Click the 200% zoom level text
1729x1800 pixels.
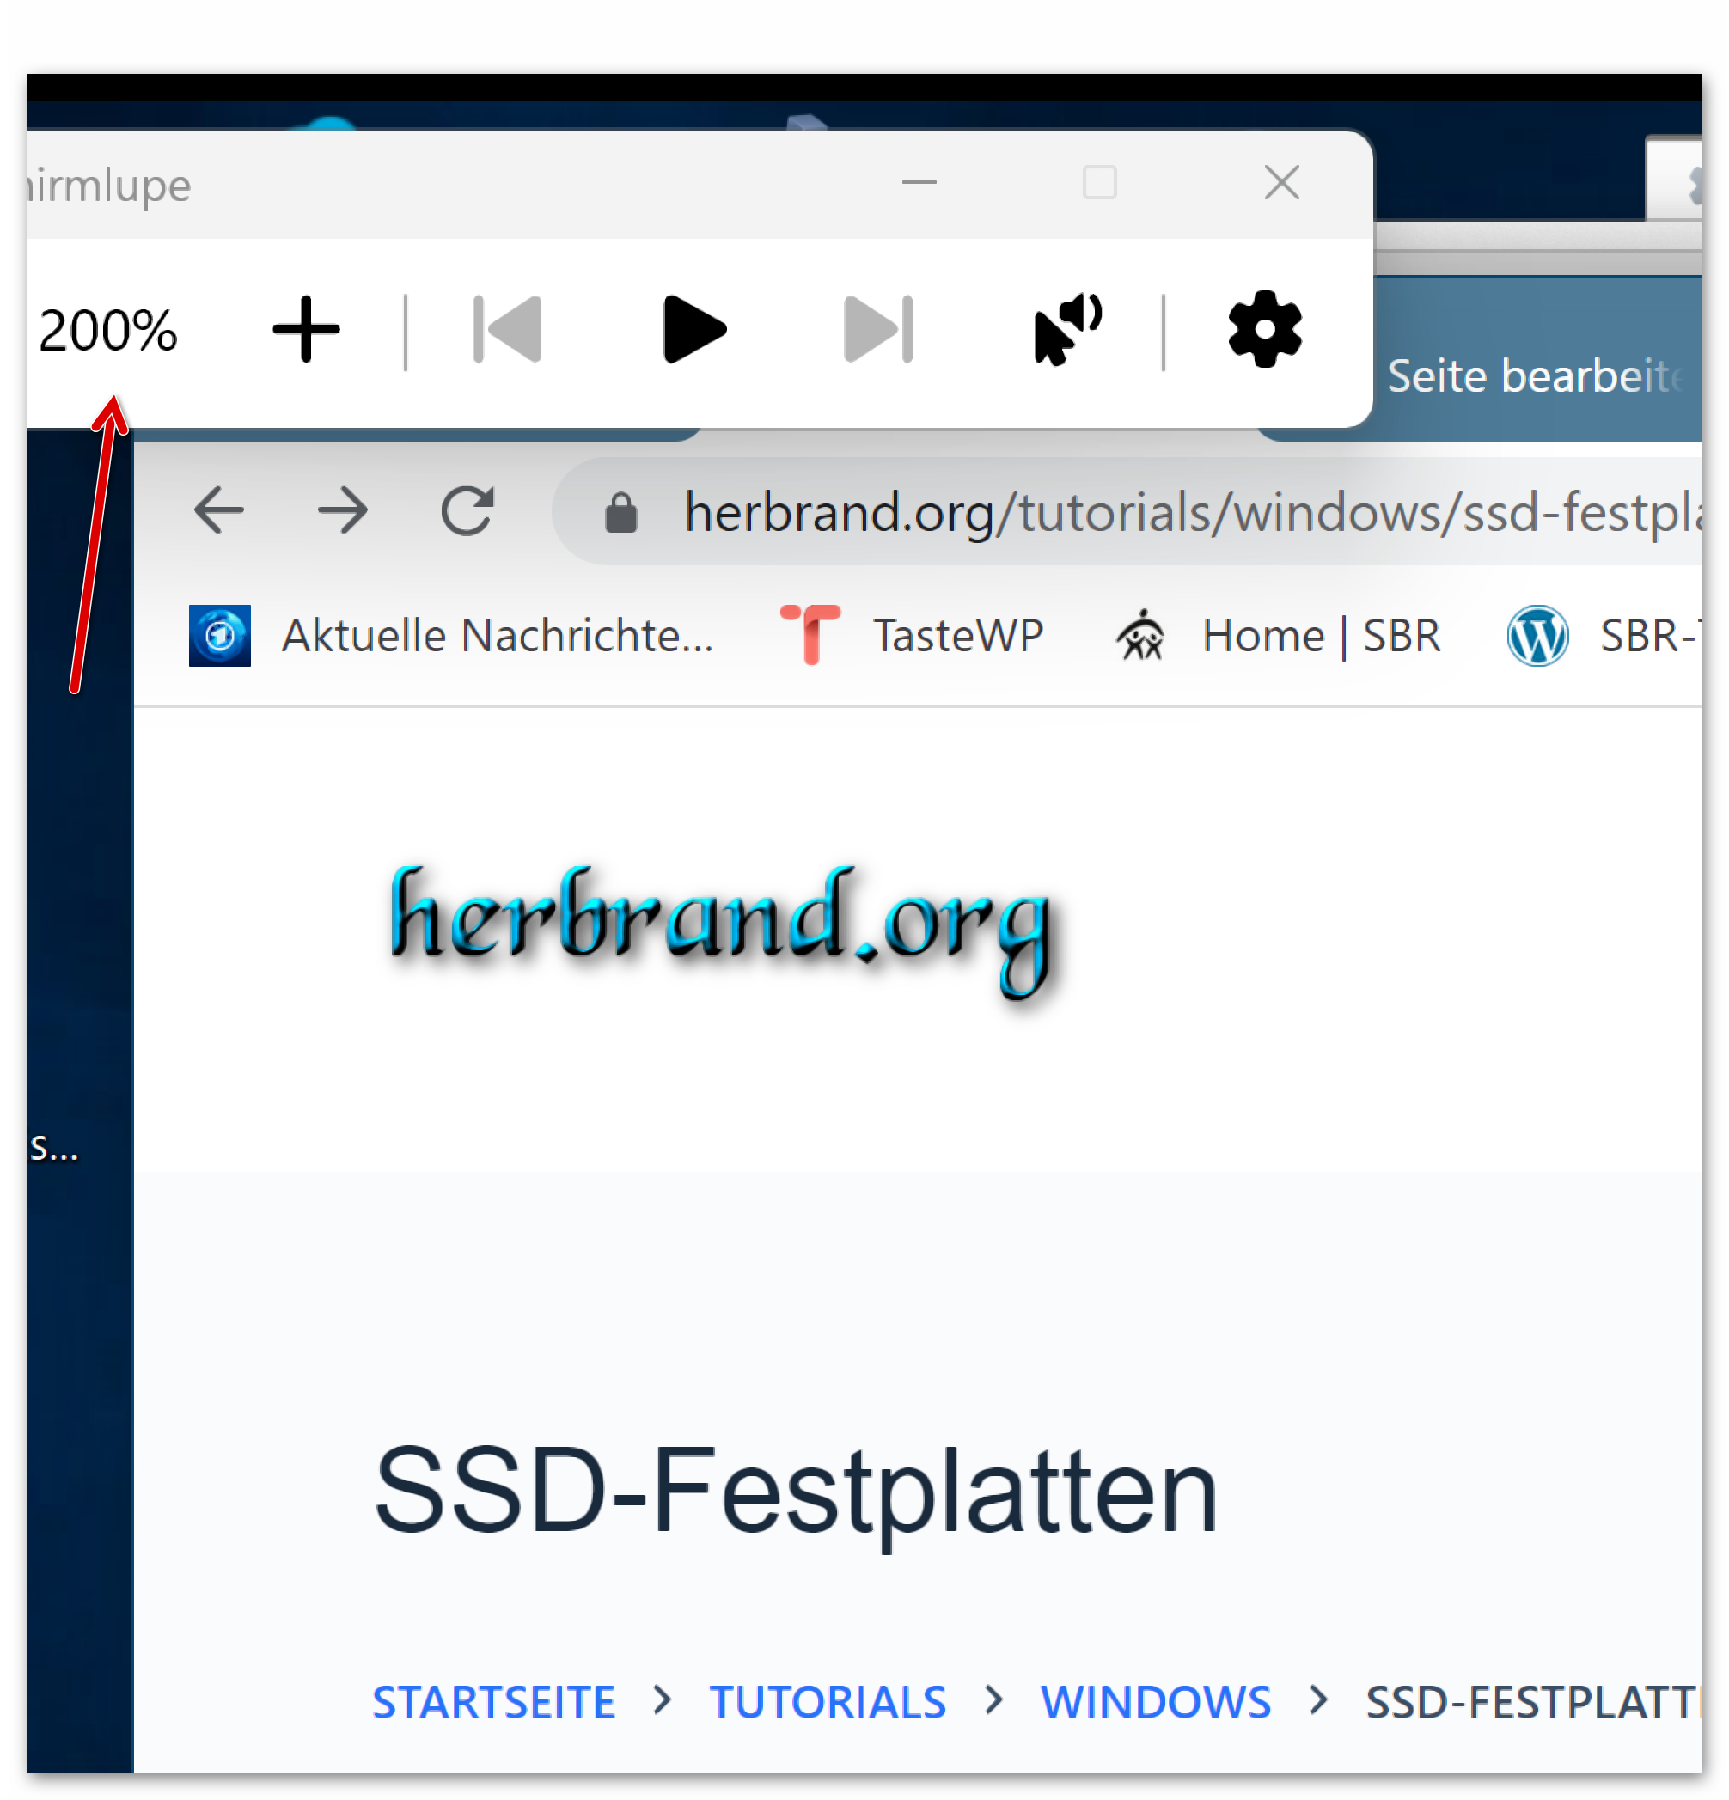click(x=107, y=331)
